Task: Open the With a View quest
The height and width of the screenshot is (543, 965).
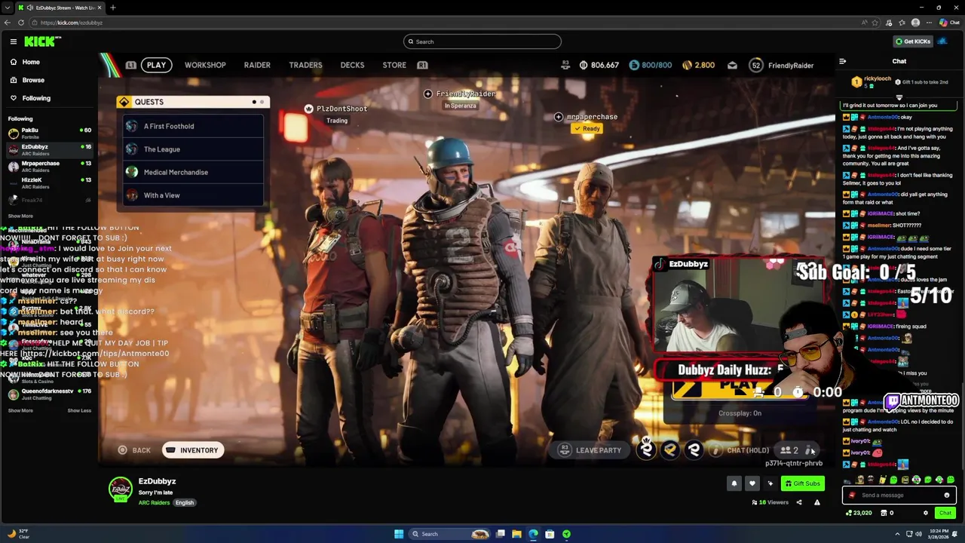Action: pyautogui.click(x=193, y=195)
